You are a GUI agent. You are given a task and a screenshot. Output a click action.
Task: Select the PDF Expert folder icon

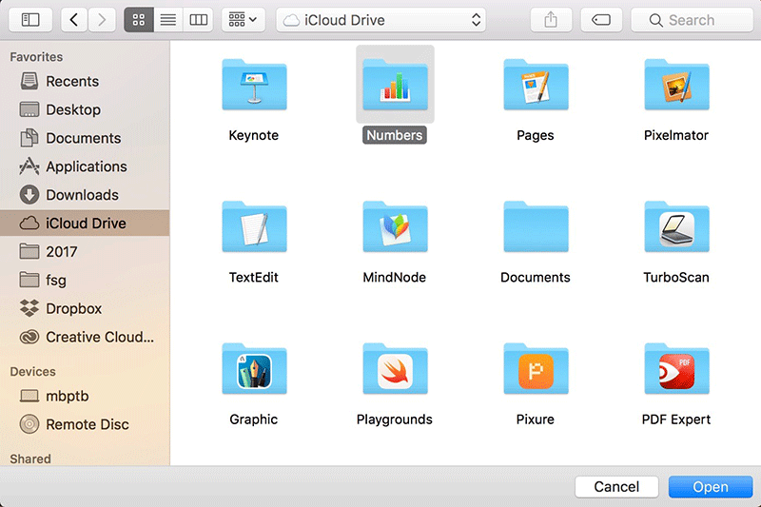point(676,369)
